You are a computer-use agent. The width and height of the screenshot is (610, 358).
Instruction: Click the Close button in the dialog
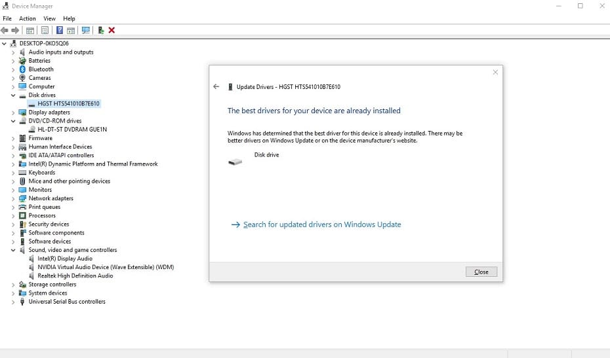pyautogui.click(x=481, y=272)
